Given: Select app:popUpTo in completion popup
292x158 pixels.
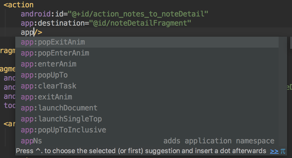Looking at the screenshot, I should click(147, 75).
